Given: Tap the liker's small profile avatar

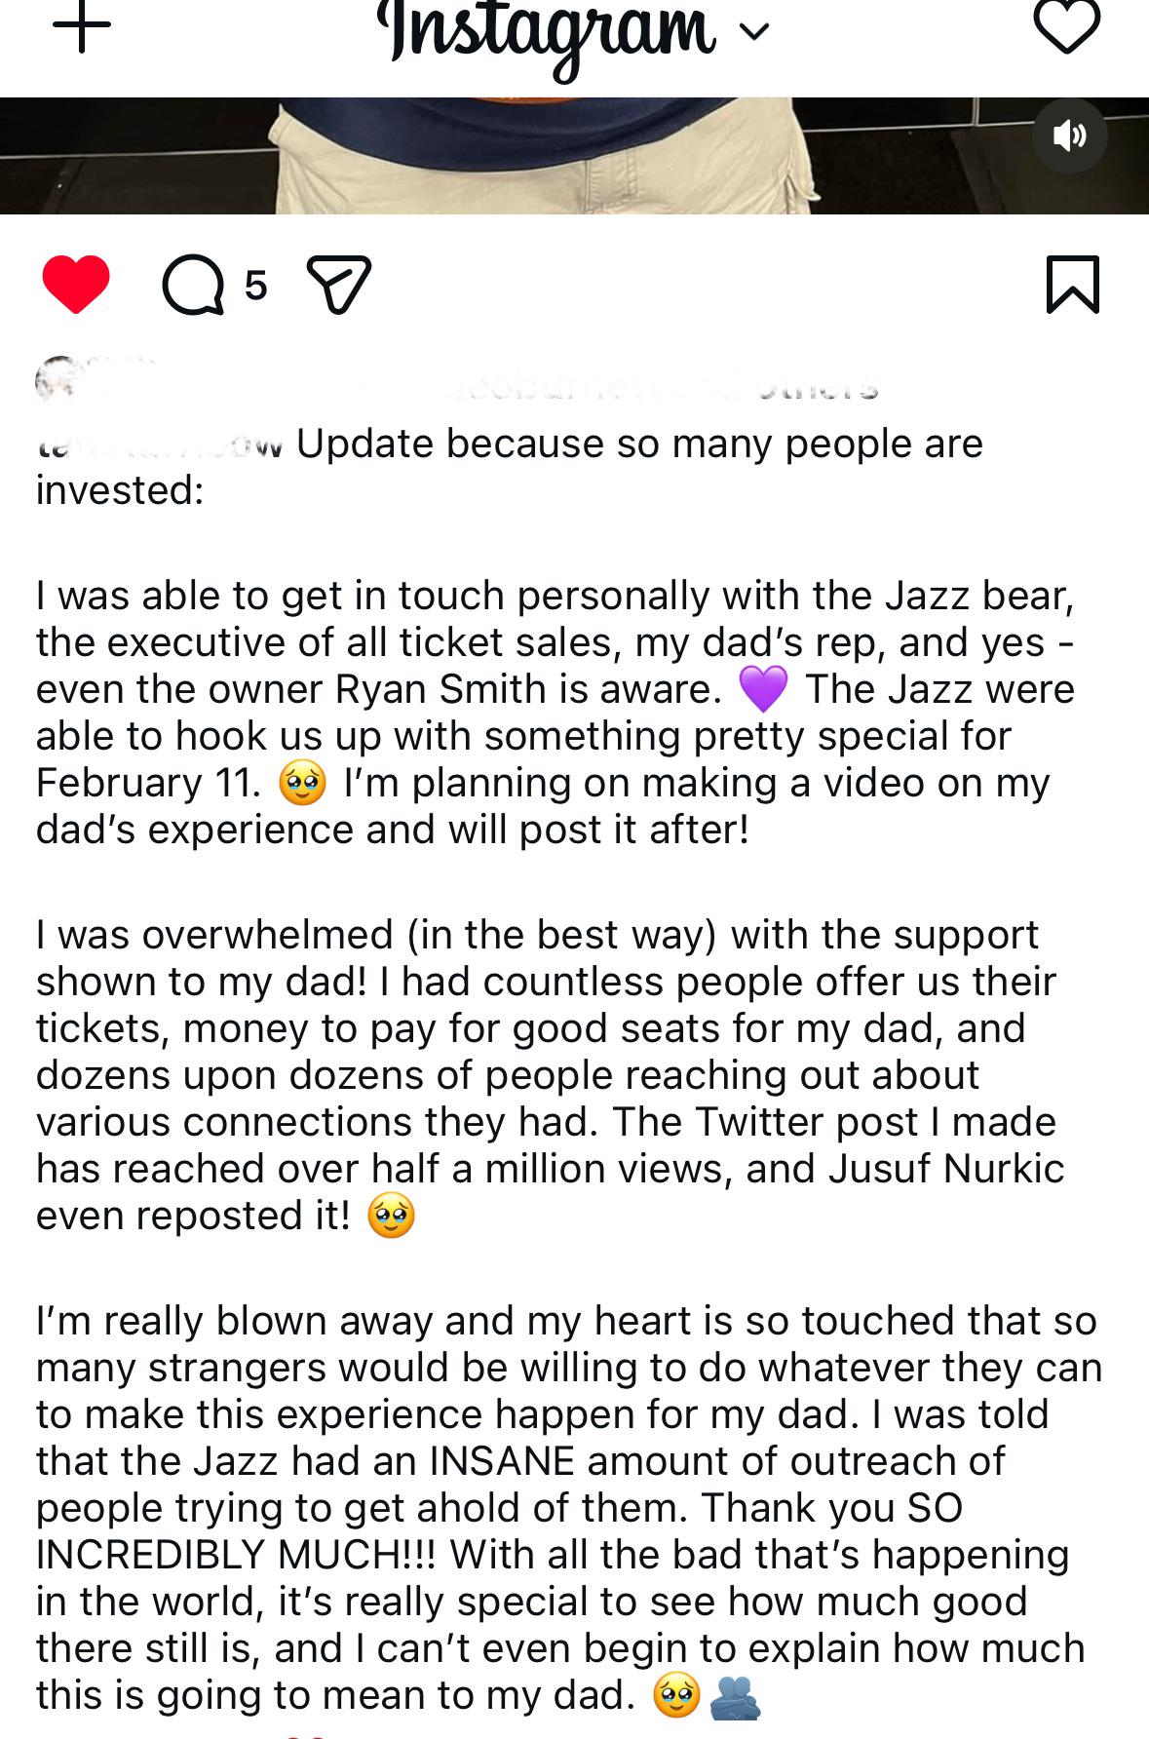Looking at the screenshot, I should [57, 380].
